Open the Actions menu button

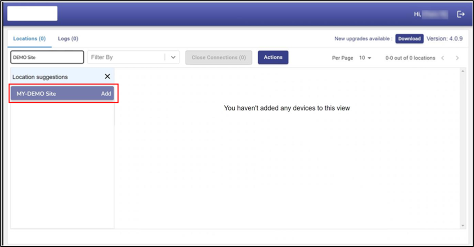273,57
